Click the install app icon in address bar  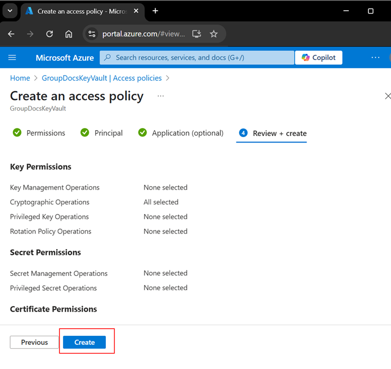197,34
